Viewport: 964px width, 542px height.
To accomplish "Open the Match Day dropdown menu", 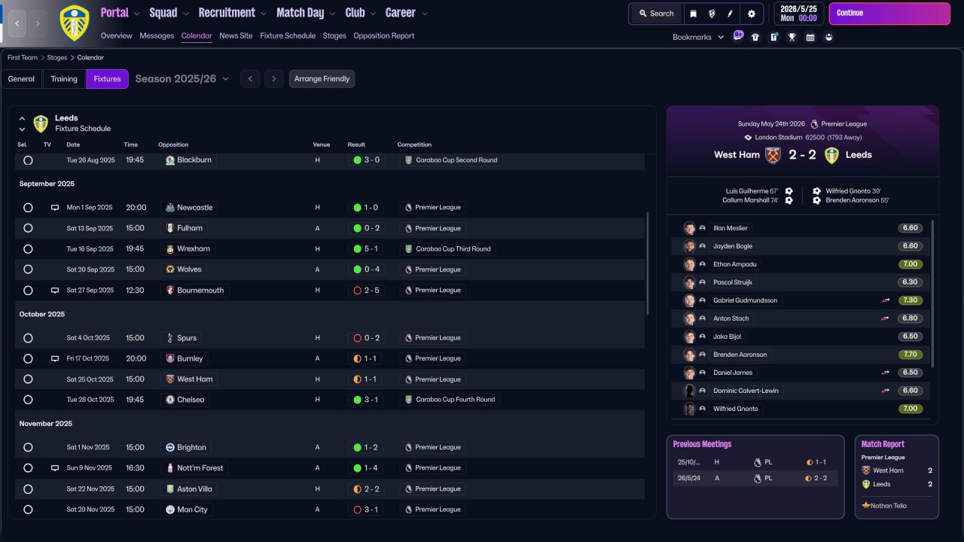I will pyautogui.click(x=307, y=13).
